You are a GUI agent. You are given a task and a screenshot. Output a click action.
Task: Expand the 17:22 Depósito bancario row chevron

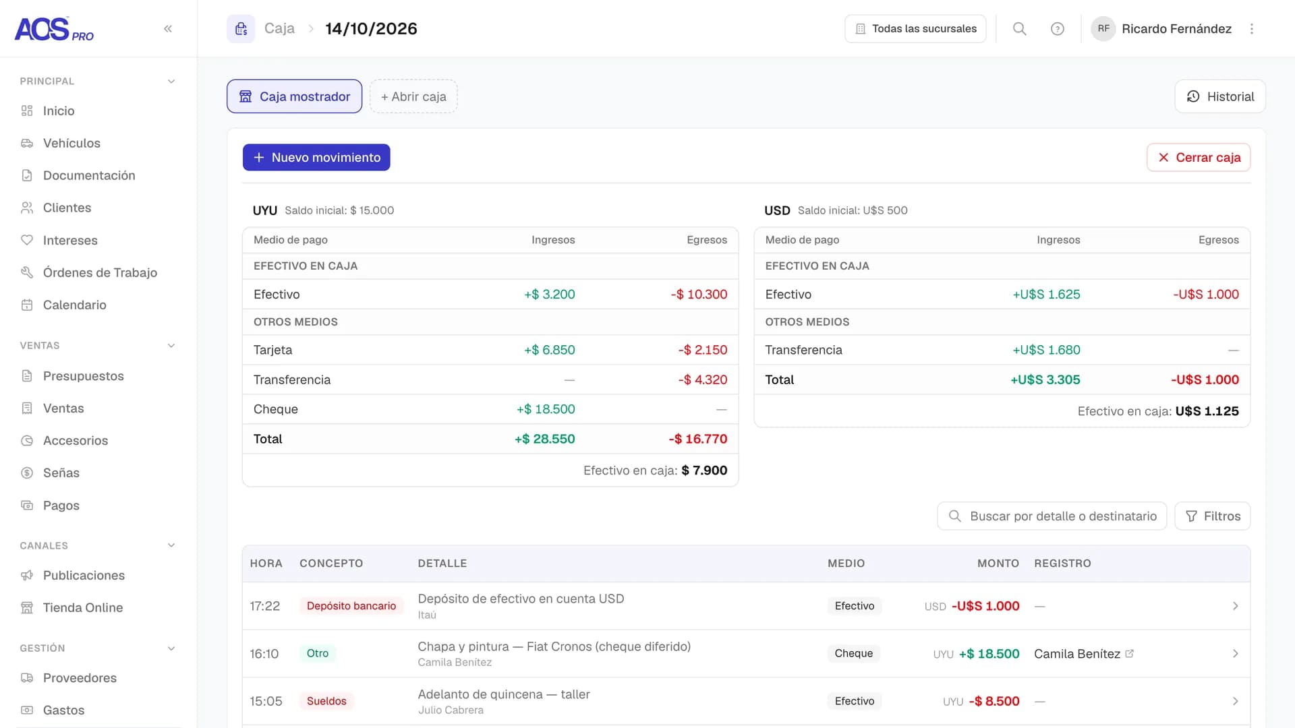[x=1235, y=606]
